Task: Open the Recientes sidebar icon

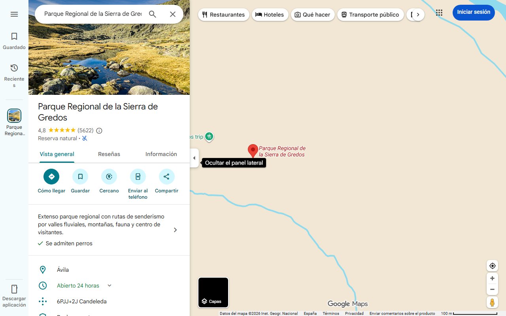Action: point(14,68)
